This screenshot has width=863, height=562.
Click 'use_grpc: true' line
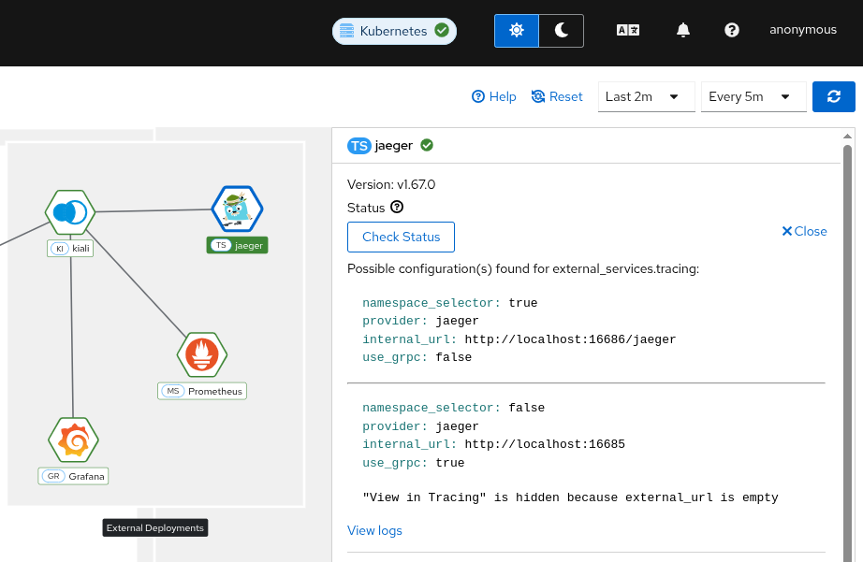[414, 463]
